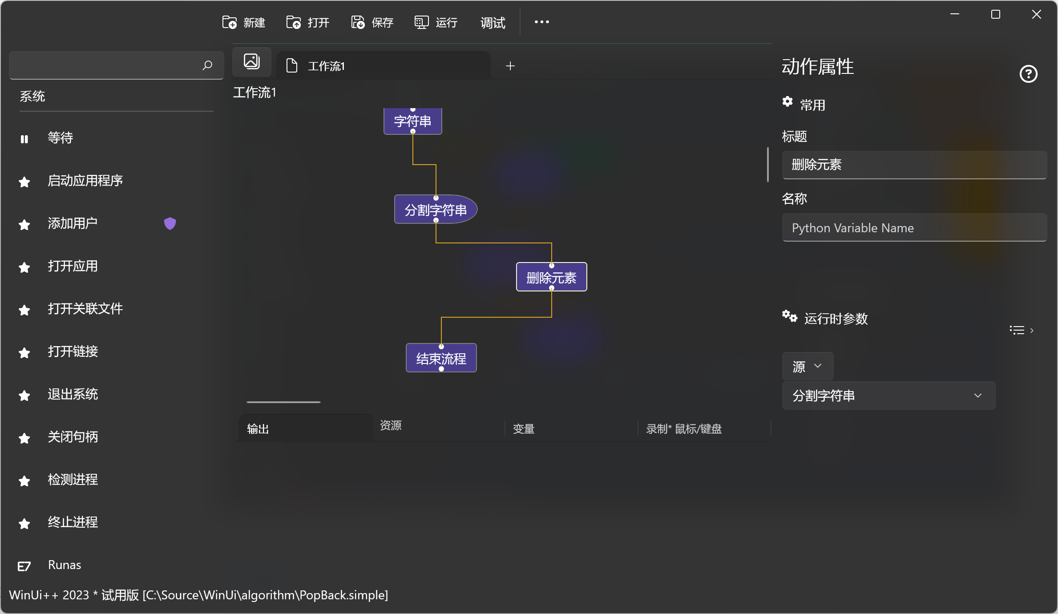Screen dimensions: 1058x614
Task: Switch to the 变量 tab
Action: click(524, 429)
